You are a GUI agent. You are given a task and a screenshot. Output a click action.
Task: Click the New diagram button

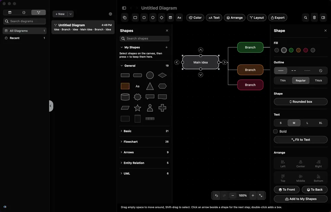click(x=60, y=14)
